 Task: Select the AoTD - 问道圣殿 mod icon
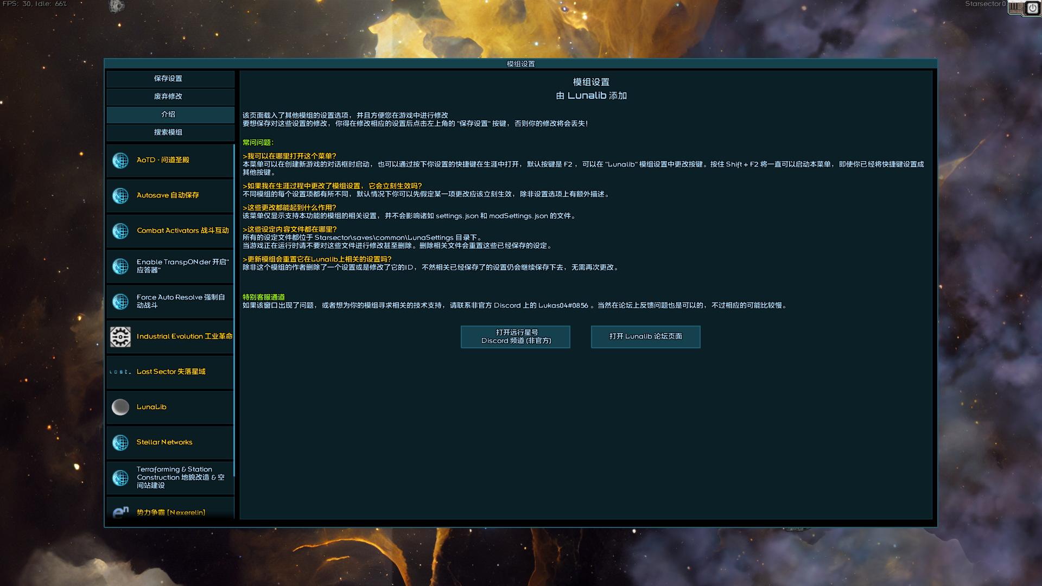point(120,161)
